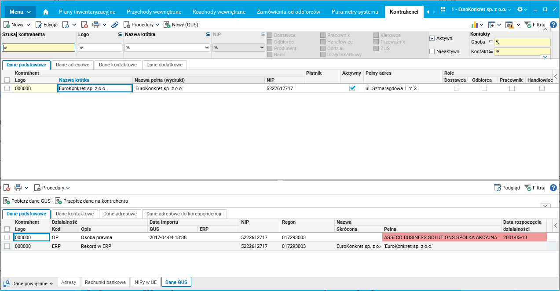Open Dane adresowe do korespondencji tab

tap(184, 214)
